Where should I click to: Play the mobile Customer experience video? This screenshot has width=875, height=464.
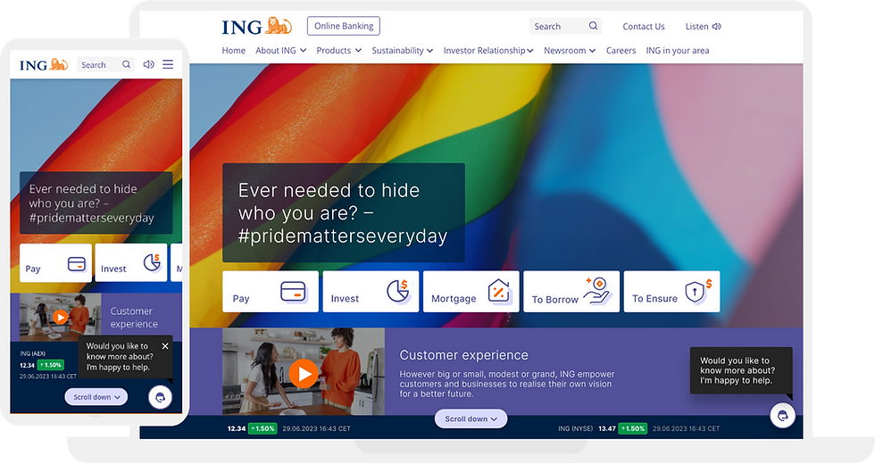(61, 318)
